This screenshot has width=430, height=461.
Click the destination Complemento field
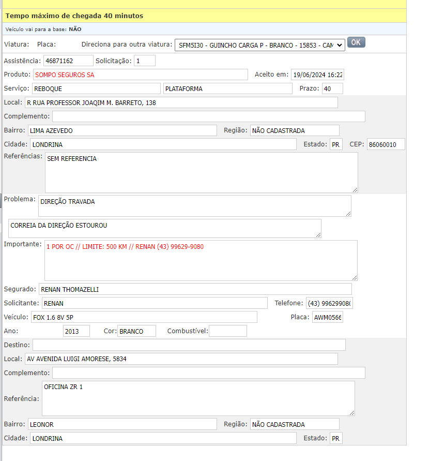click(x=209, y=373)
